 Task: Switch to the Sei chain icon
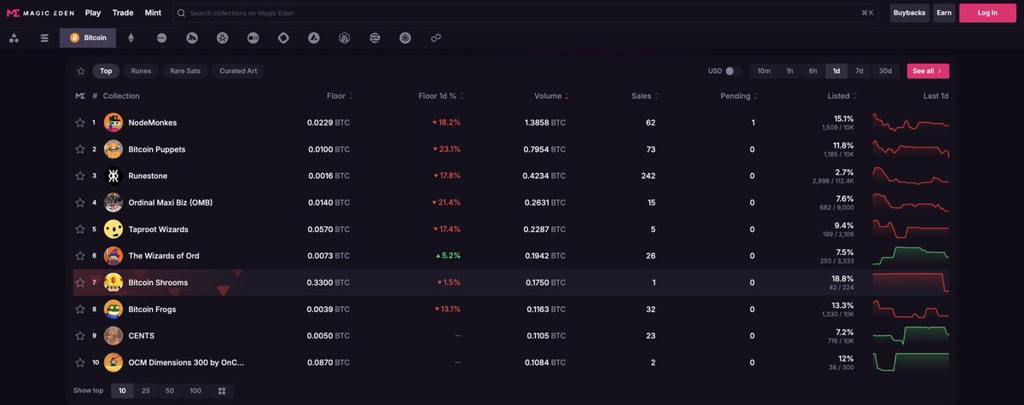pyautogui.click(x=375, y=38)
